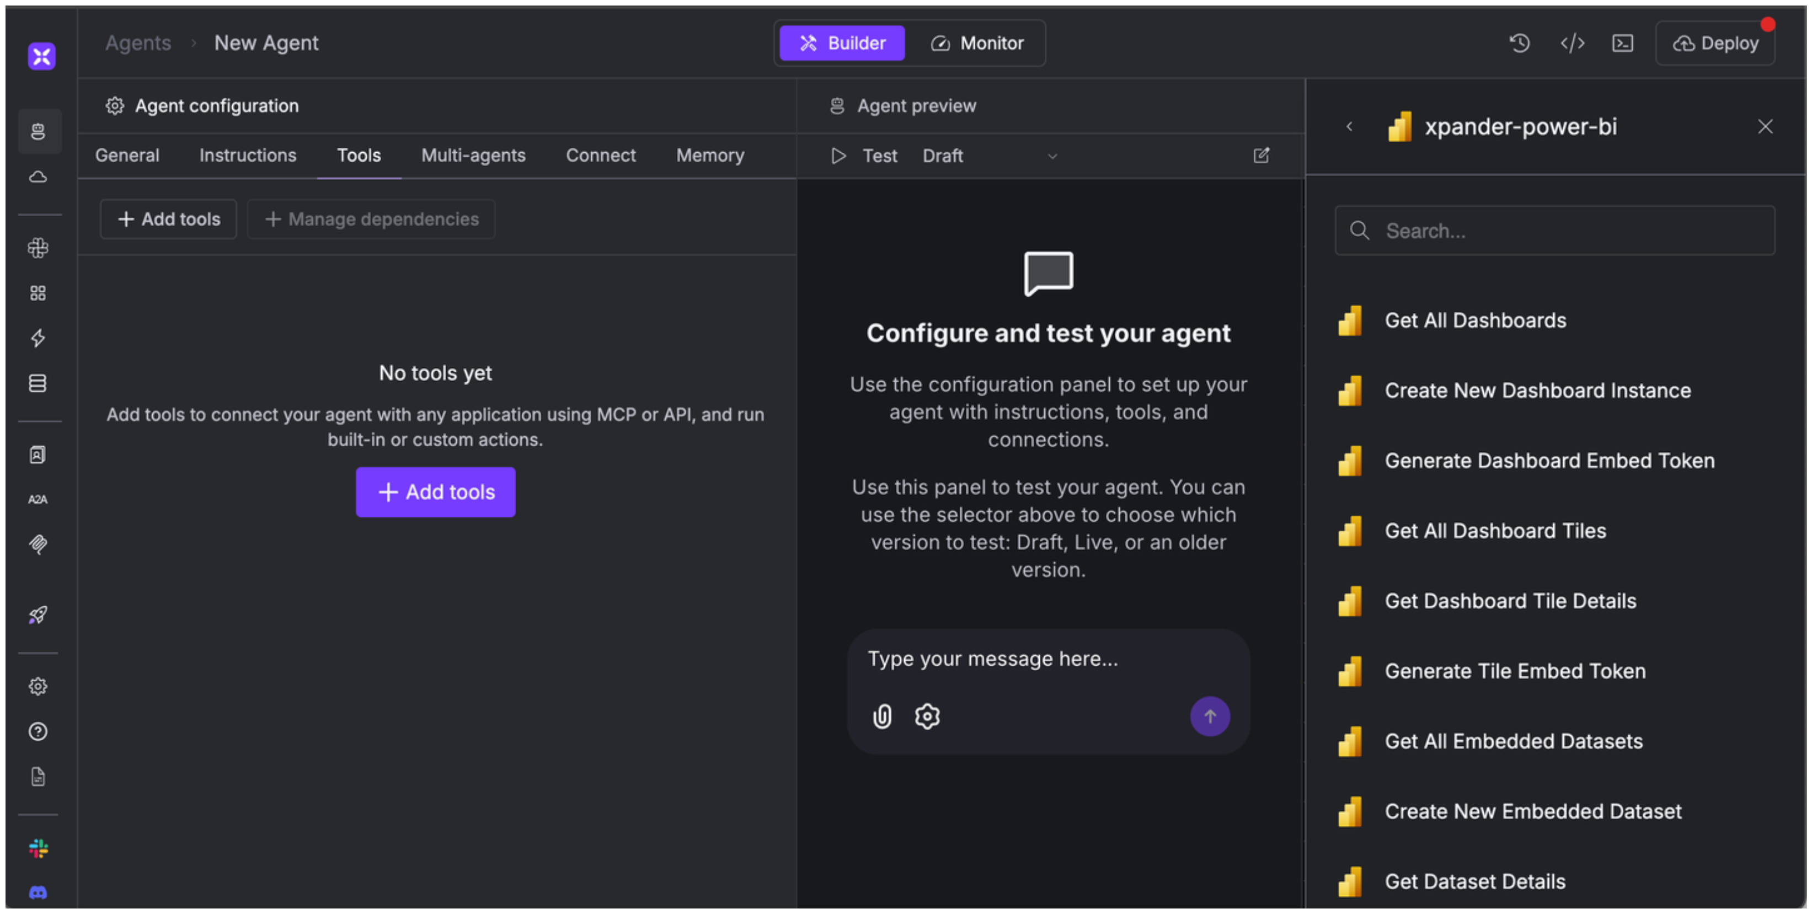Open chat settings gear beside paperclip
1812x914 pixels.
tap(927, 717)
